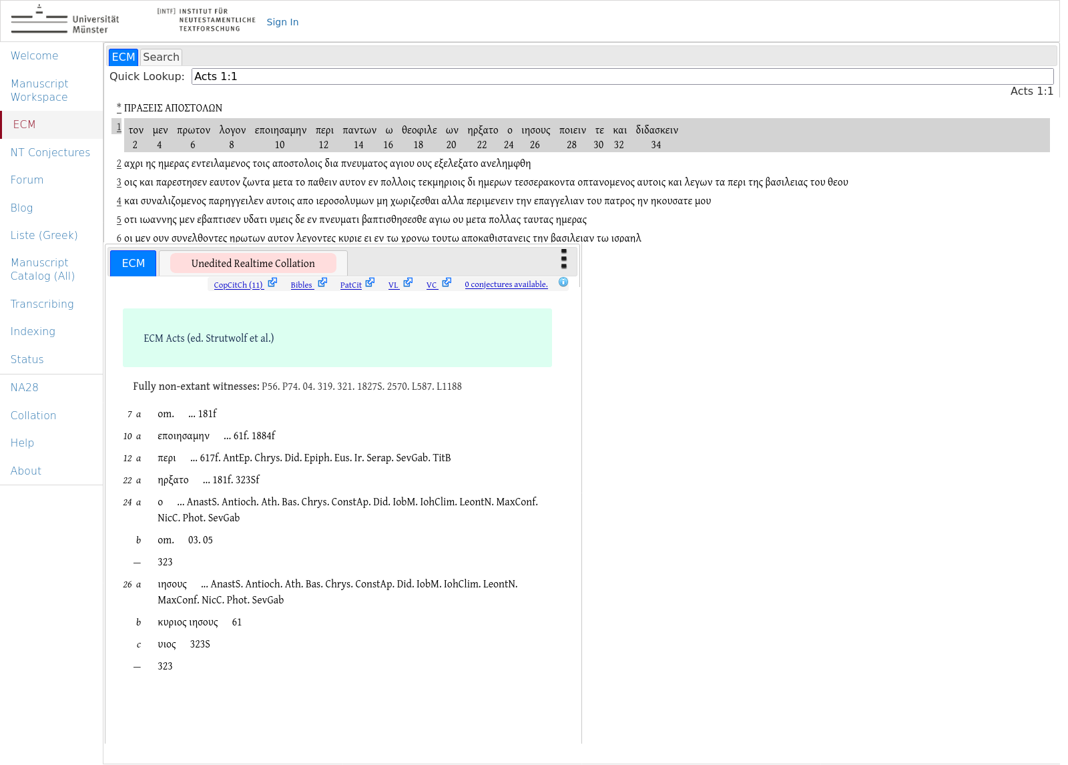Open About in the sidebar
The height and width of the screenshot is (765, 1068).
25,471
